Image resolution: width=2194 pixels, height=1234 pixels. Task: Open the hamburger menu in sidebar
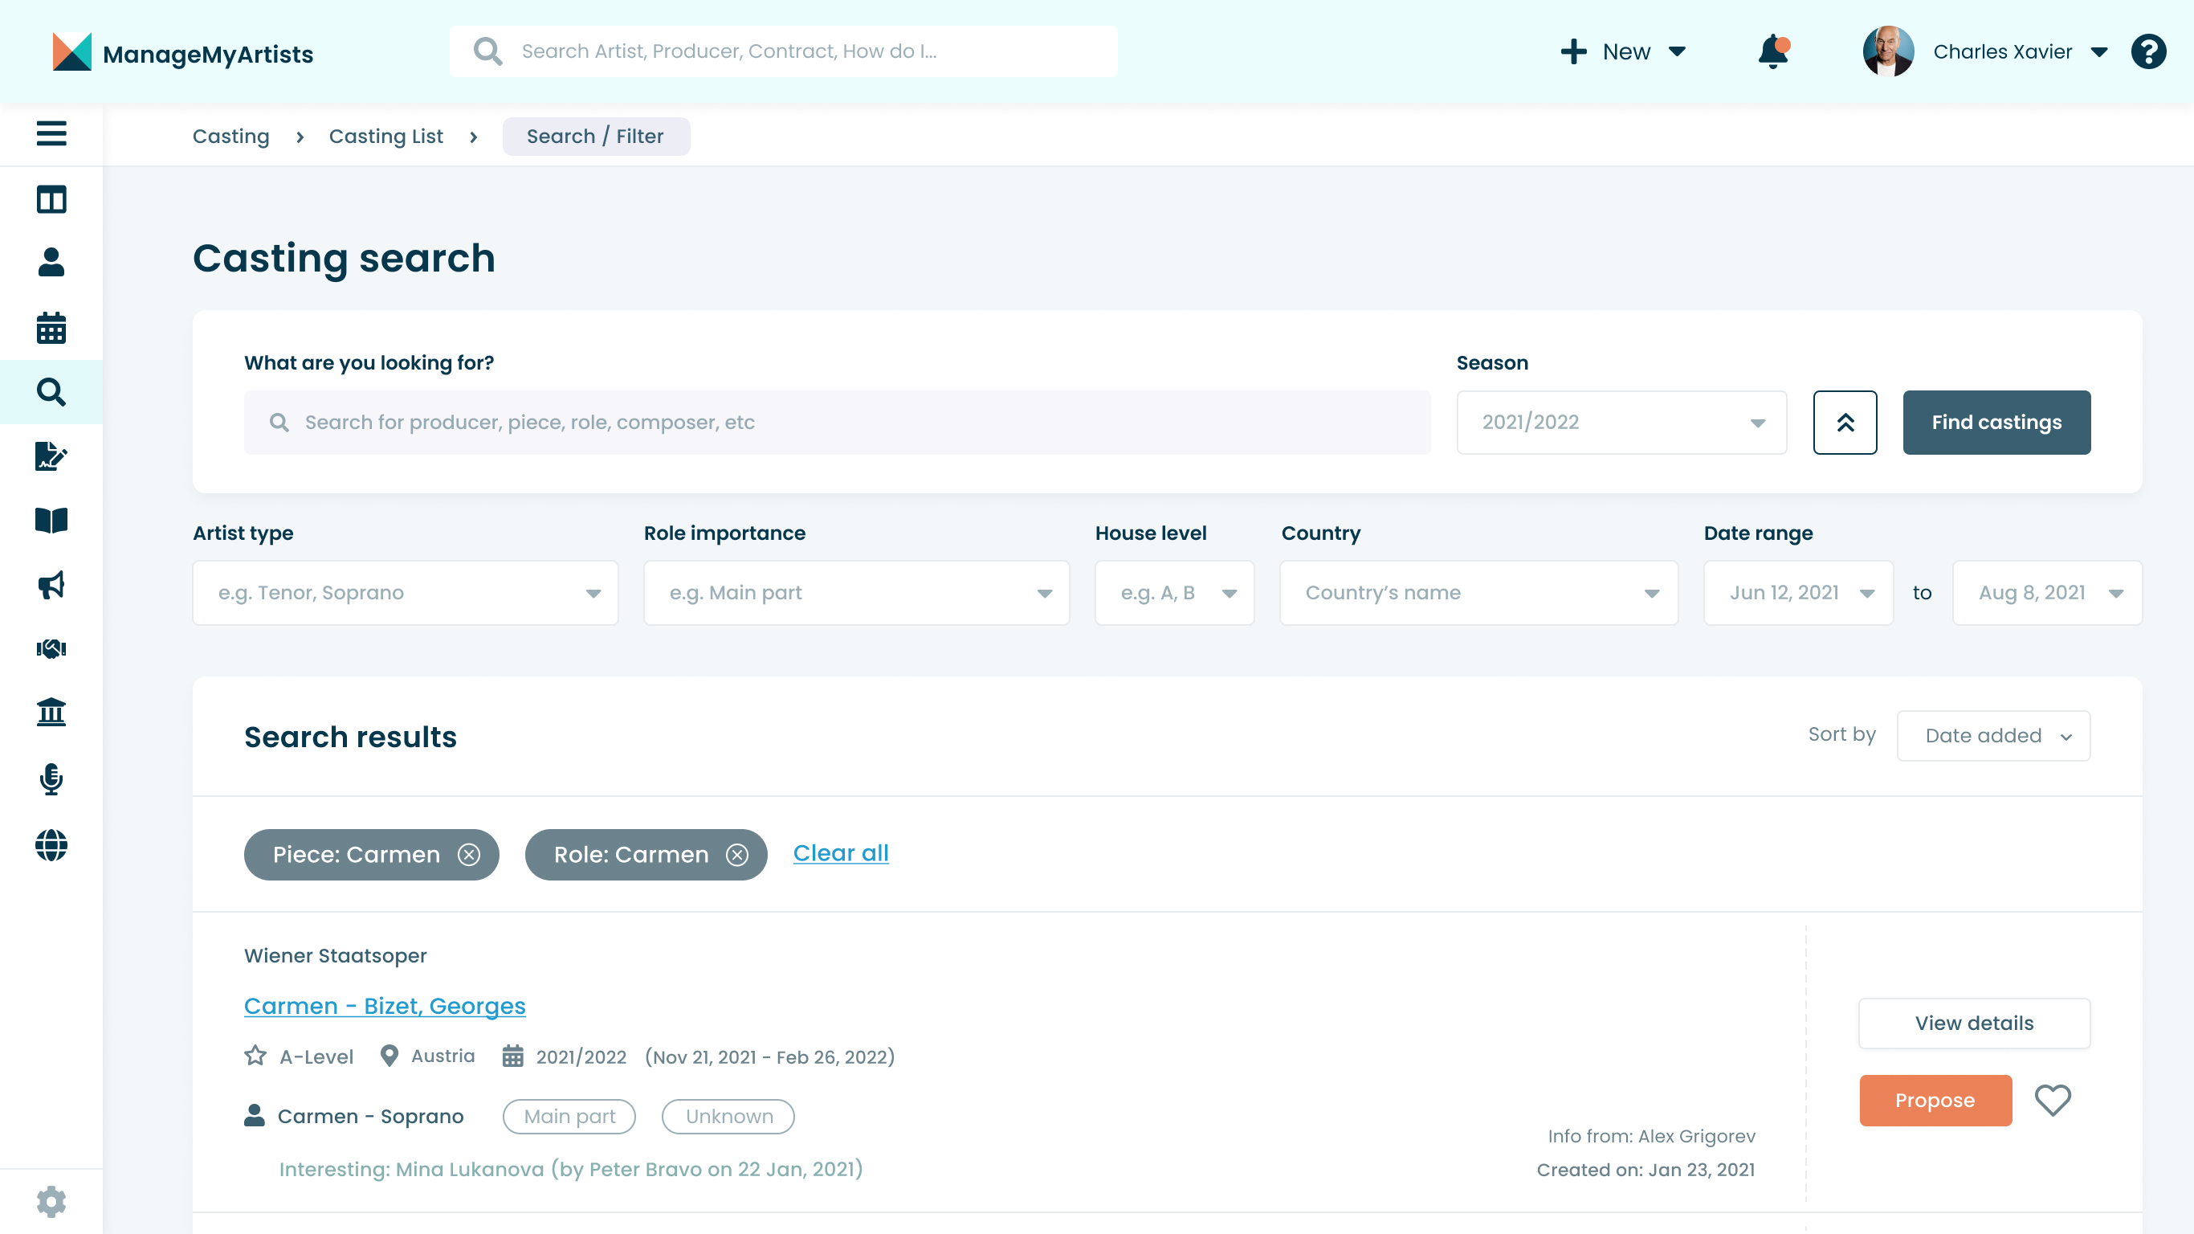(51, 134)
